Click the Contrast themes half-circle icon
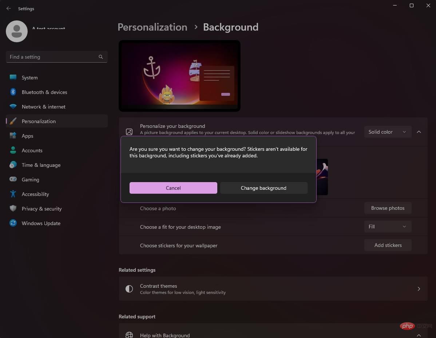The width and height of the screenshot is (436, 338). 129,289
